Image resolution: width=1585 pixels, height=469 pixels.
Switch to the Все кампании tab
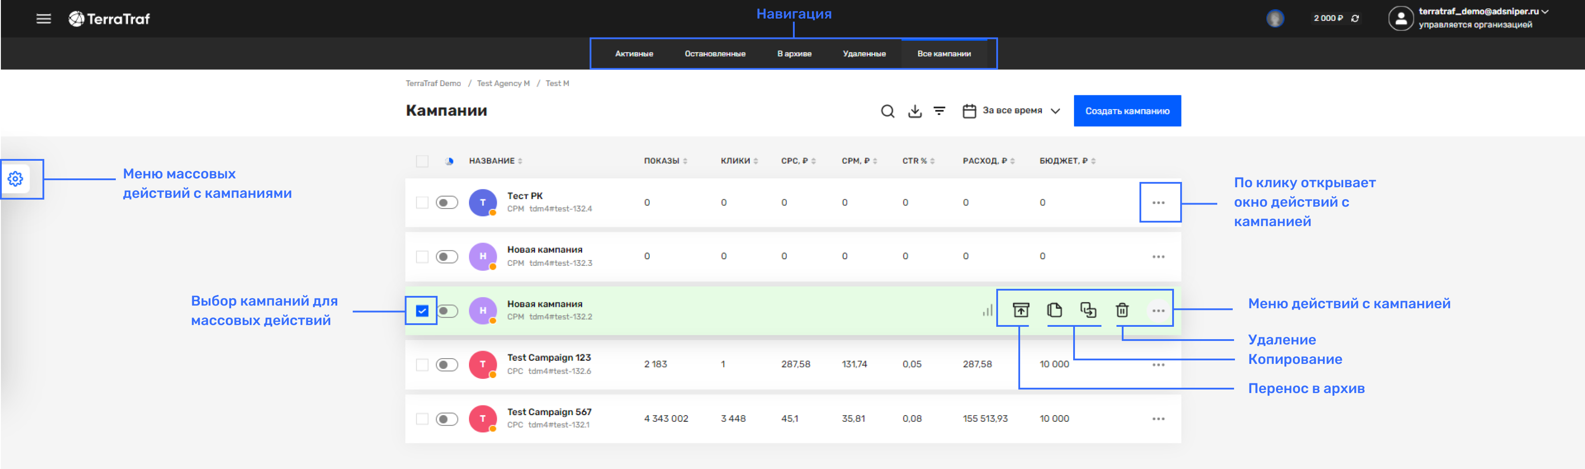944,53
